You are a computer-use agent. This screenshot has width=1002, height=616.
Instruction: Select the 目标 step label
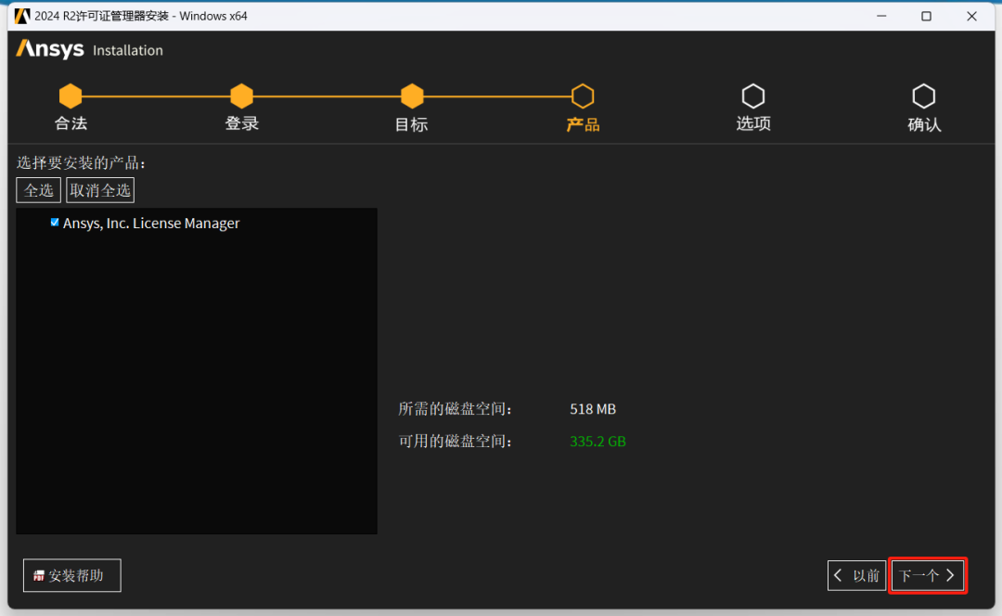tap(412, 124)
